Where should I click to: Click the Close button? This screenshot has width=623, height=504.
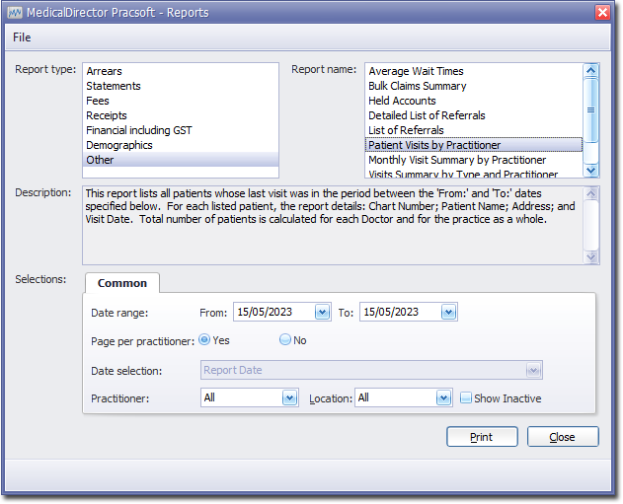[563, 437]
